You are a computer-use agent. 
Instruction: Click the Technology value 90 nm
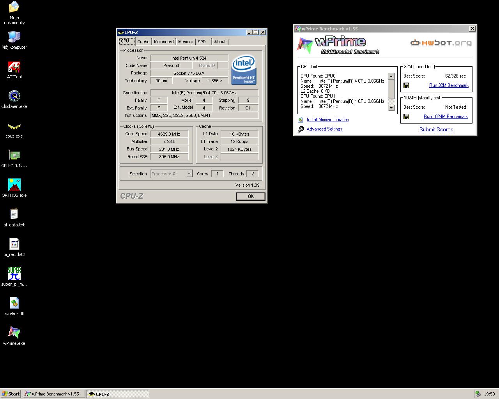161,81
